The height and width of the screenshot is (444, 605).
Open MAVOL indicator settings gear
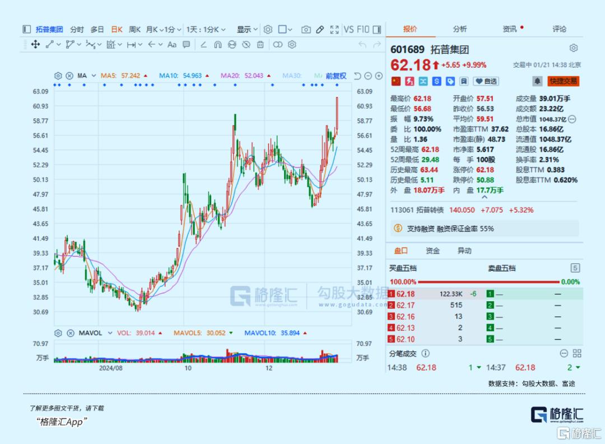(x=58, y=333)
